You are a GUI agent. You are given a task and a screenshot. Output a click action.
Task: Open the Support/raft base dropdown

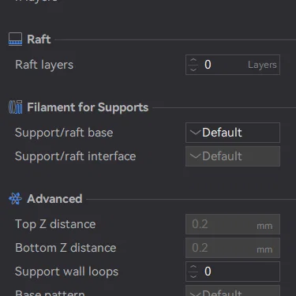pos(233,133)
